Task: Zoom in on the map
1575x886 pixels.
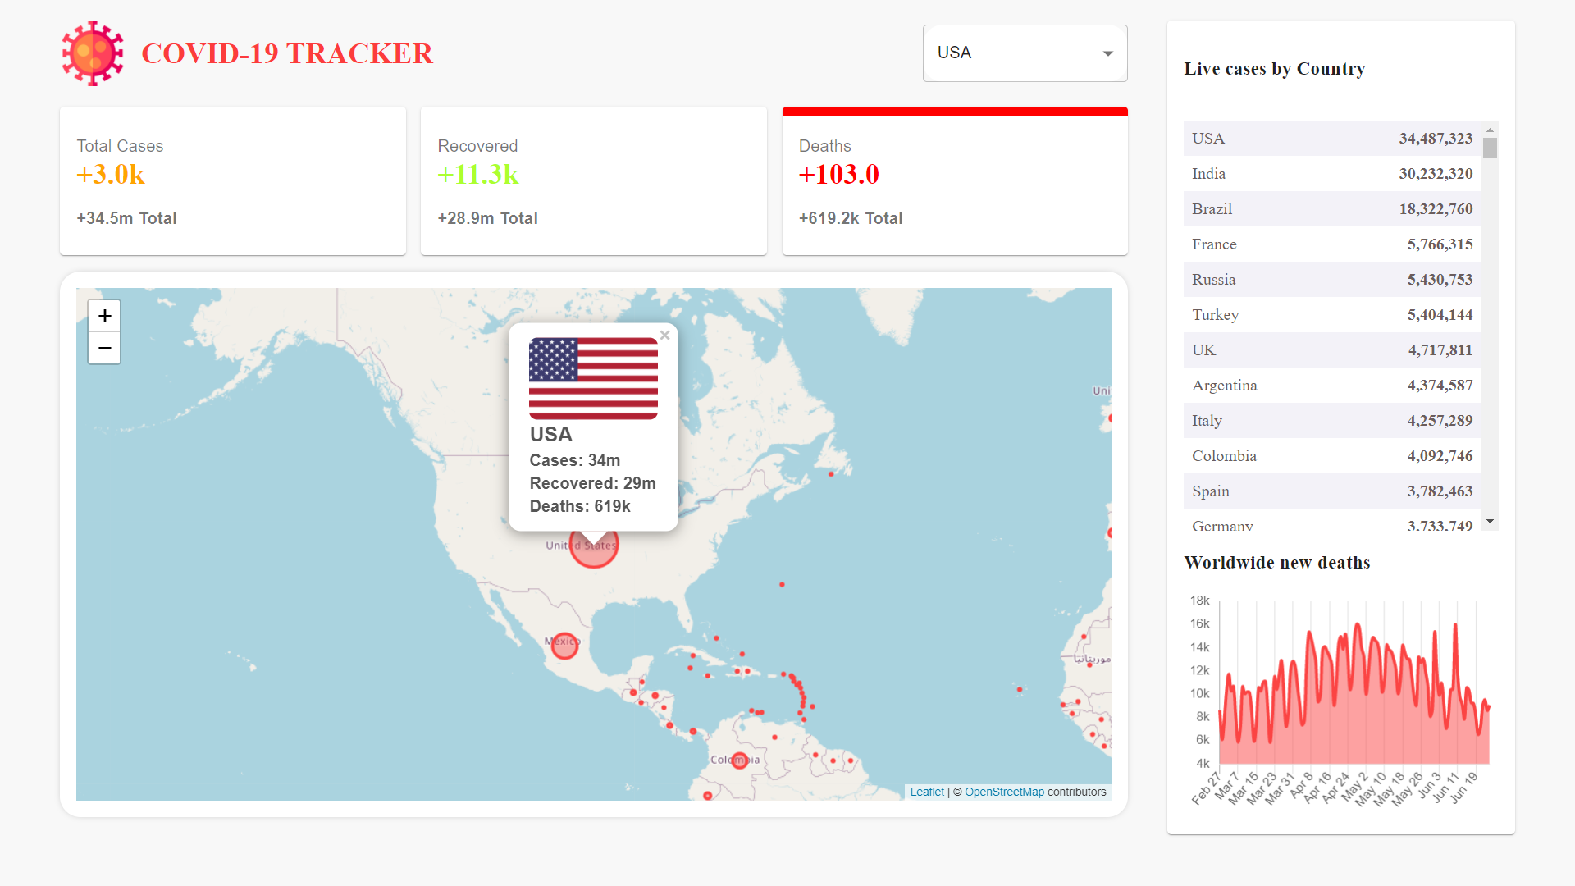Action: coord(105,316)
